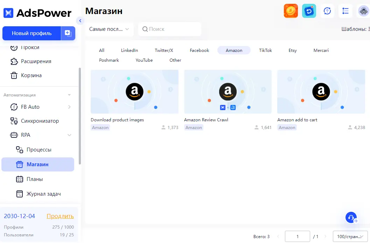Screen dimensions: 370x243
Task: Open batch profile creation icon
Action: pyautogui.click(x=68, y=33)
